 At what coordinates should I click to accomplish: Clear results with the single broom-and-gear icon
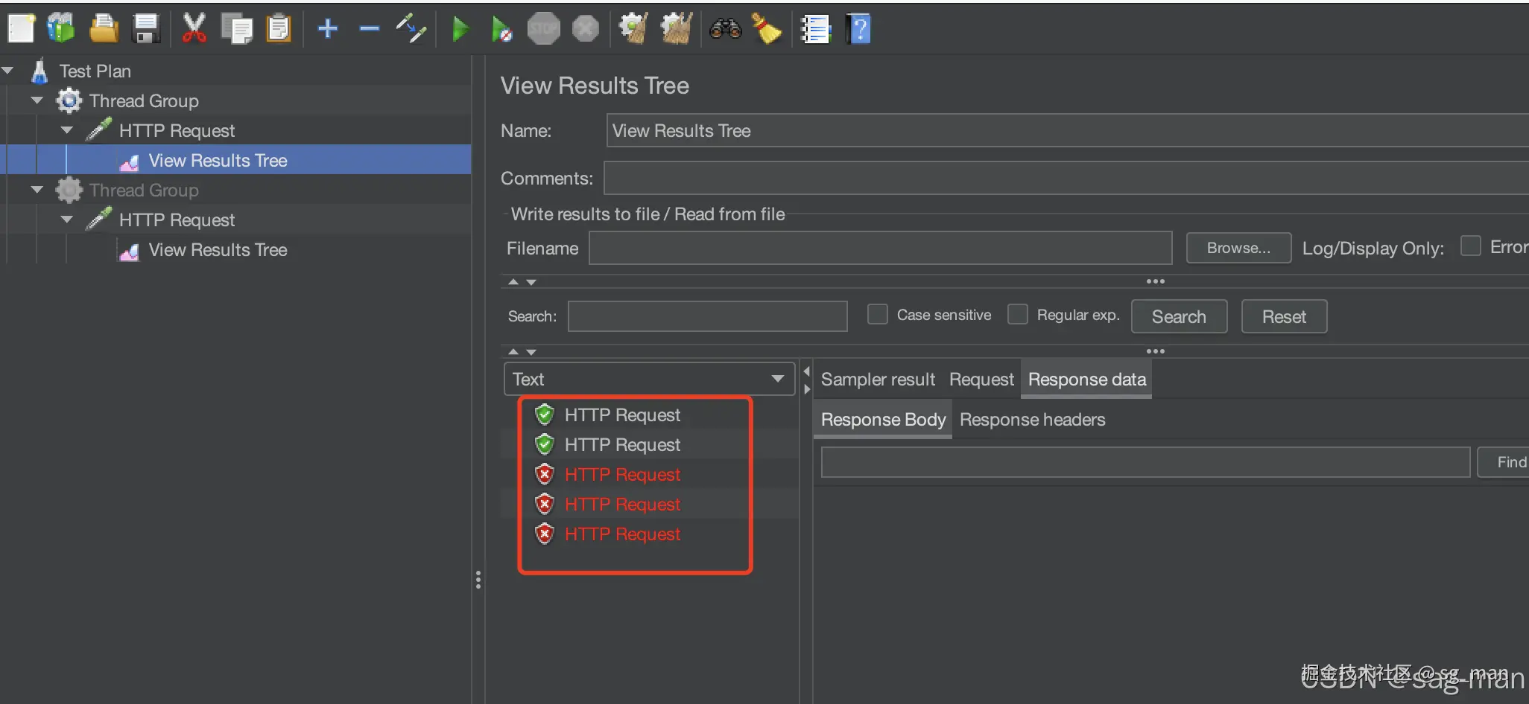point(633,29)
